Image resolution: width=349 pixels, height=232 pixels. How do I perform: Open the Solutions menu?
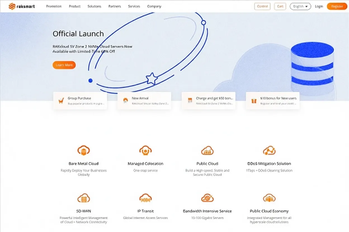click(94, 6)
